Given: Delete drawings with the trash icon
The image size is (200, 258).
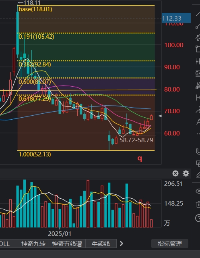Looking at the screenshot, I should pos(198,204).
